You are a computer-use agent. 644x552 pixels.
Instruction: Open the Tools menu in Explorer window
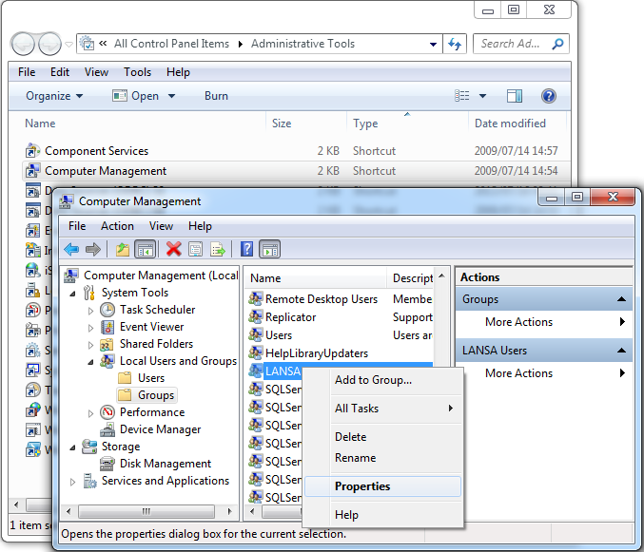click(x=138, y=72)
